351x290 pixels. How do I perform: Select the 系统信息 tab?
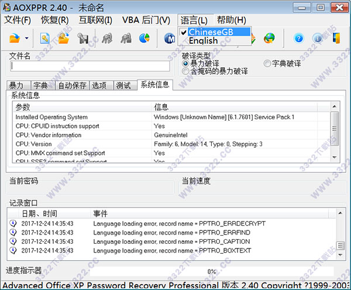pos(155,85)
